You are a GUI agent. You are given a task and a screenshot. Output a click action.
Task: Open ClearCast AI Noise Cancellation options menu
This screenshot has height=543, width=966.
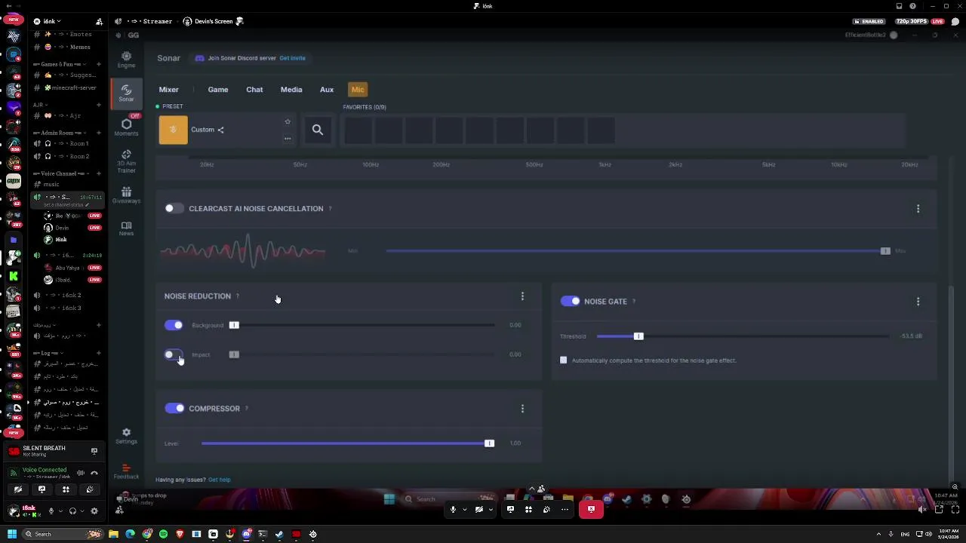918,209
